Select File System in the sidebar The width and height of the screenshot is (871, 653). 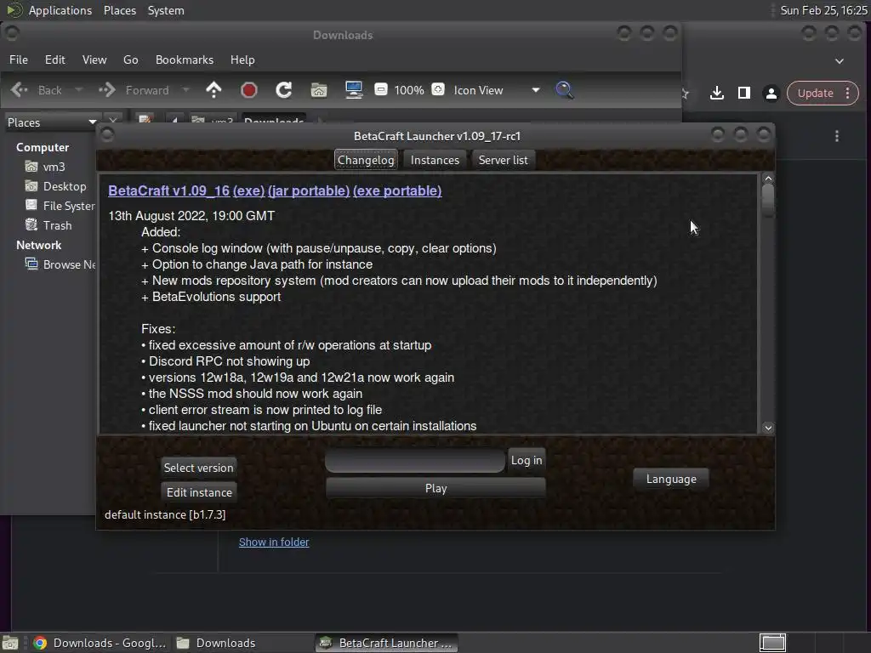tap(60, 206)
